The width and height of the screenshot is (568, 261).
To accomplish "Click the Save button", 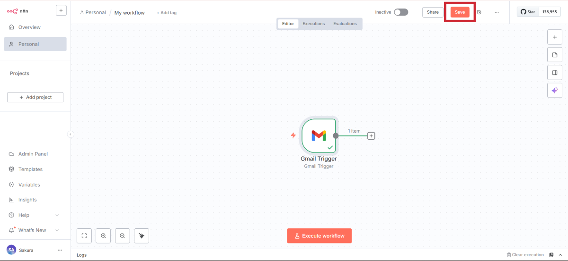I will [x=460, y=12].
